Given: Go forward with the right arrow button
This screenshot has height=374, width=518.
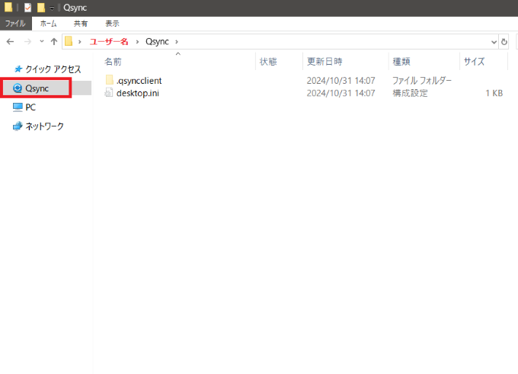Looking at the screenshot, I should [x=27, y=42].
